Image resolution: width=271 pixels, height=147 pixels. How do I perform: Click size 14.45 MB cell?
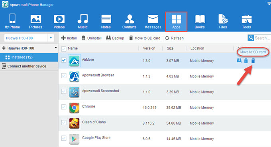(174, 139)
